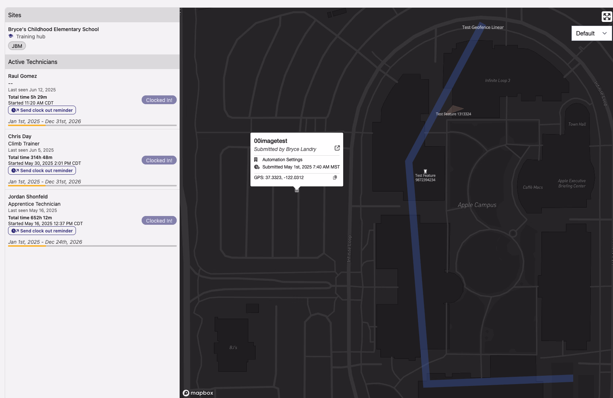The image size is (613, 398).
Task: Click Apple Executive Briefing Center label
Action: pos(572,183)
